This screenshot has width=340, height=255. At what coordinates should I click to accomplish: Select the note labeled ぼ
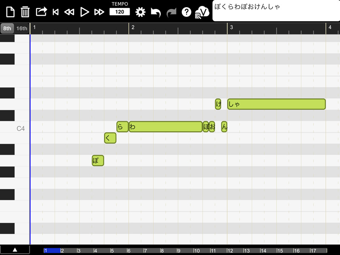tap(97, 160)
